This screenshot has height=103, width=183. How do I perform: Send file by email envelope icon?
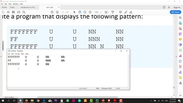pos(19,12)
